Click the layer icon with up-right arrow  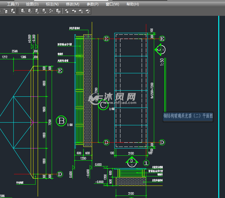44,11
